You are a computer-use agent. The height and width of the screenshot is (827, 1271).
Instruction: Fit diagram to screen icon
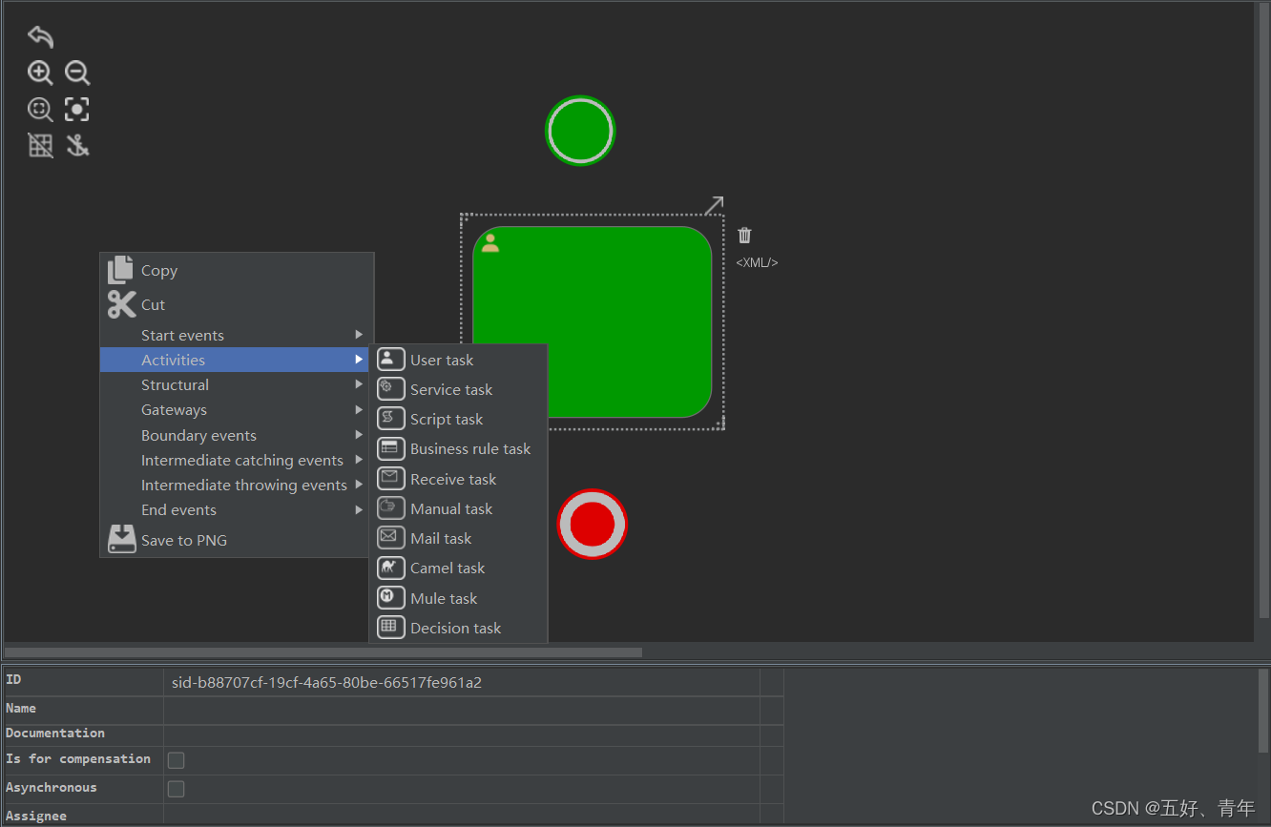(x=77, y=110)
